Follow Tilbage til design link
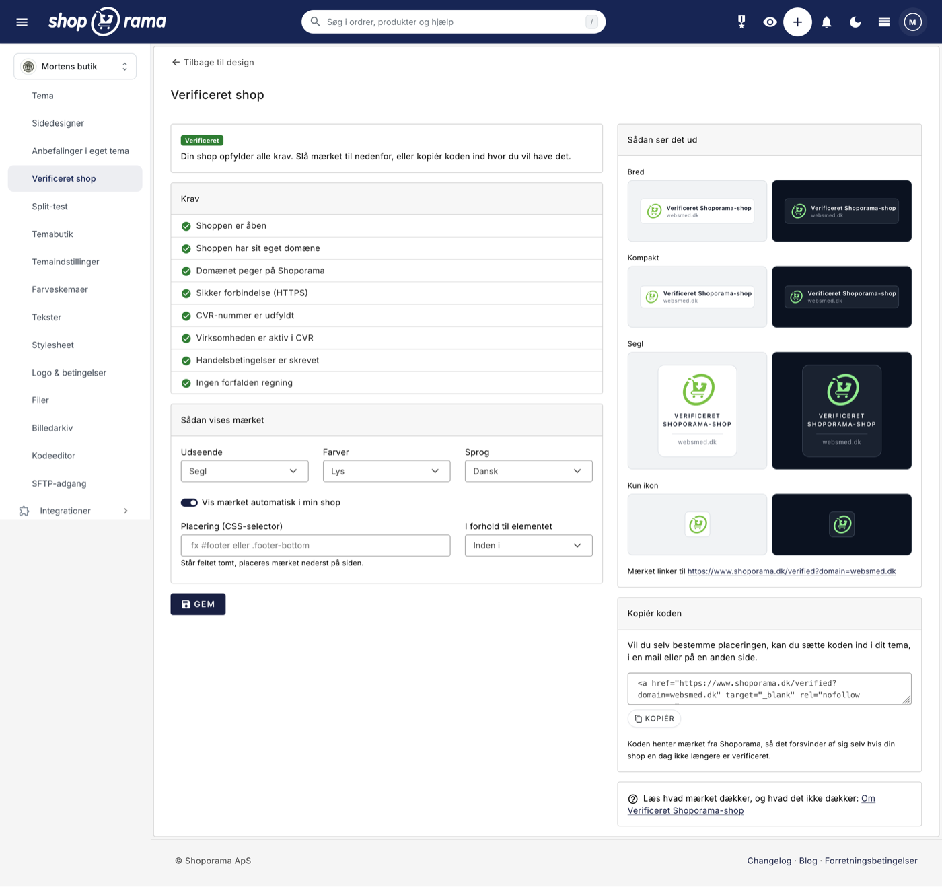This screenshot has height=887, width=942. click(x=213, y=62)
